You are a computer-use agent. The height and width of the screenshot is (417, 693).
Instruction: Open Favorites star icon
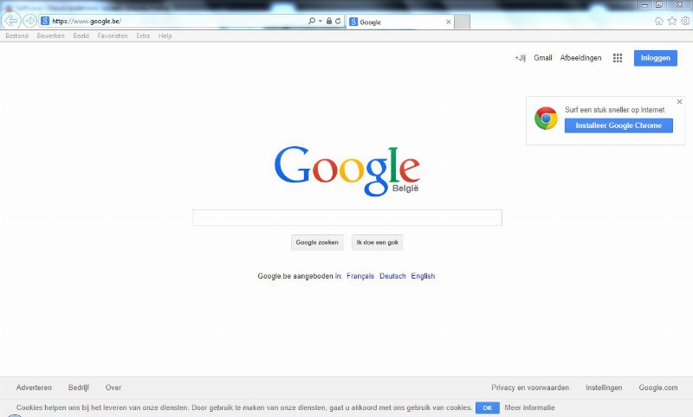[x=672, y=21]
